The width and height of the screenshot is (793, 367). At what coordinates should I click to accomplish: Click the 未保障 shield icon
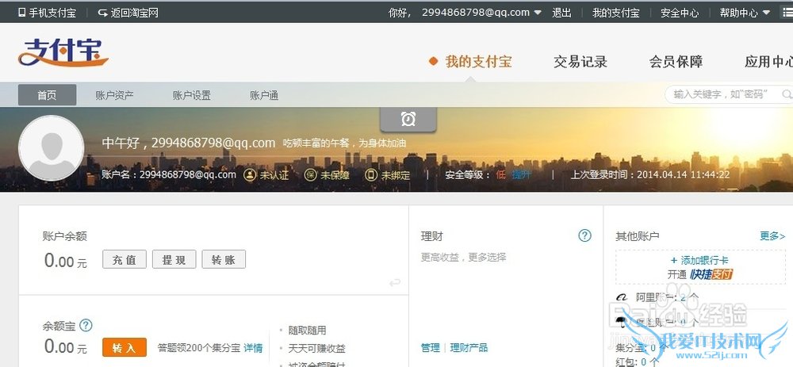[310, 175]
